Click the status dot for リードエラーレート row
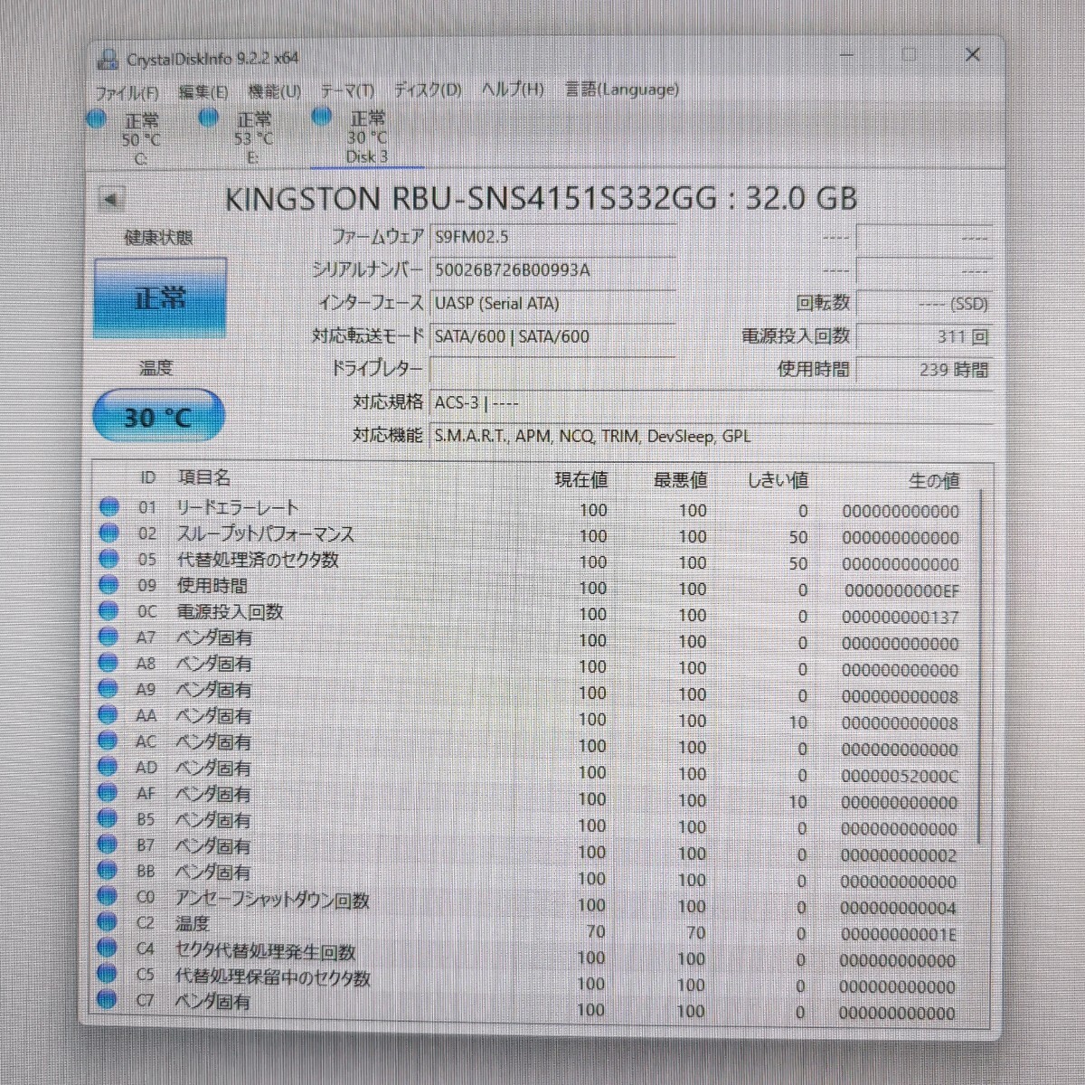This screenshot has width=1085, height=1085. [109, 507]
